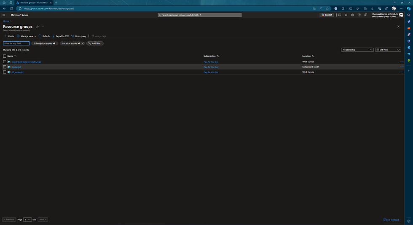Screen dimensions: 413x225
Task: Click the browser address bar URL
Action: (49, 8)
